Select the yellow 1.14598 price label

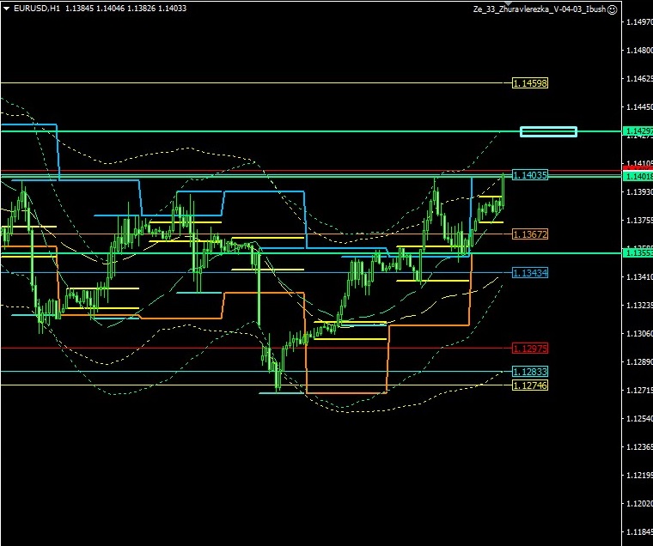[529, 83]
